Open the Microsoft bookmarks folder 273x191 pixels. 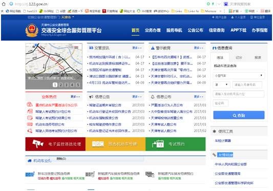click(x=208, y=11)
